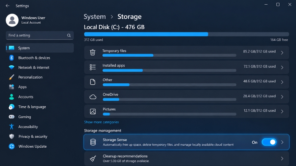The height and width of the screenshot is (166, 296).
Task: Click the Windows User account name
Action: click(33, 18)
